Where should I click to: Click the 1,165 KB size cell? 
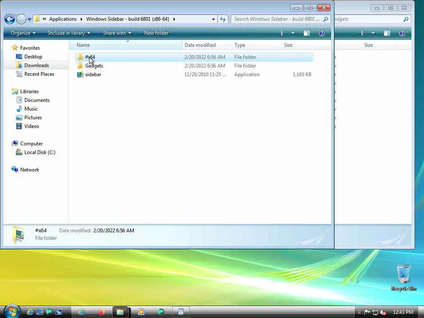pyautogui.click(x=302, y=75)
